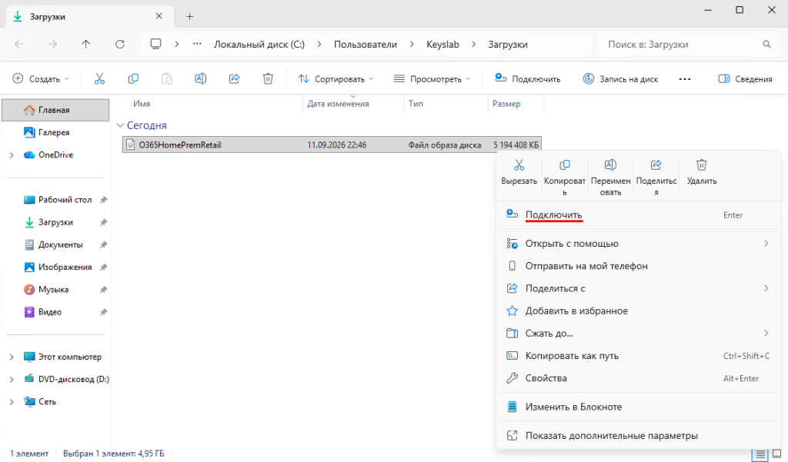
Task: Open the Просмотреть dropdown
Action: 432,79
